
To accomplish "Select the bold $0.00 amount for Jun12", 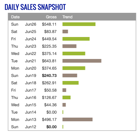I will point(51,127).
